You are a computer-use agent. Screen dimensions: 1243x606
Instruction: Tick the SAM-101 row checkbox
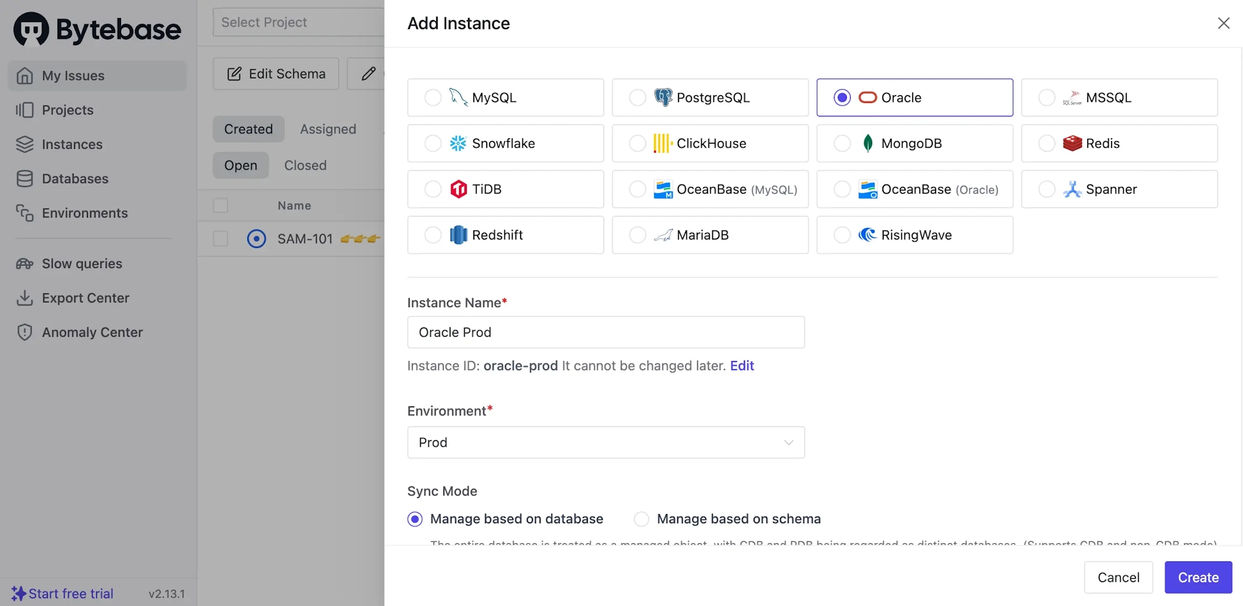[x=221, y=239]
